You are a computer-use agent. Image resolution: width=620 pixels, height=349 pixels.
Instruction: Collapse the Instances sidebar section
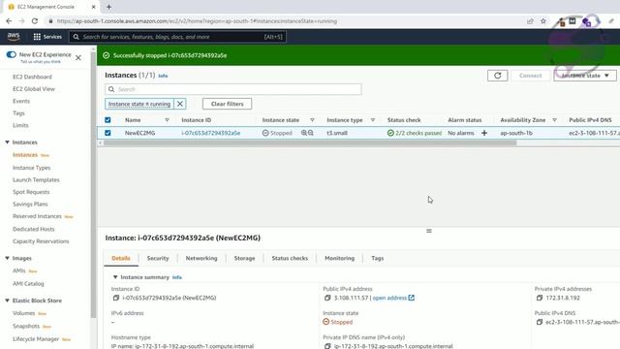point(7,143)
